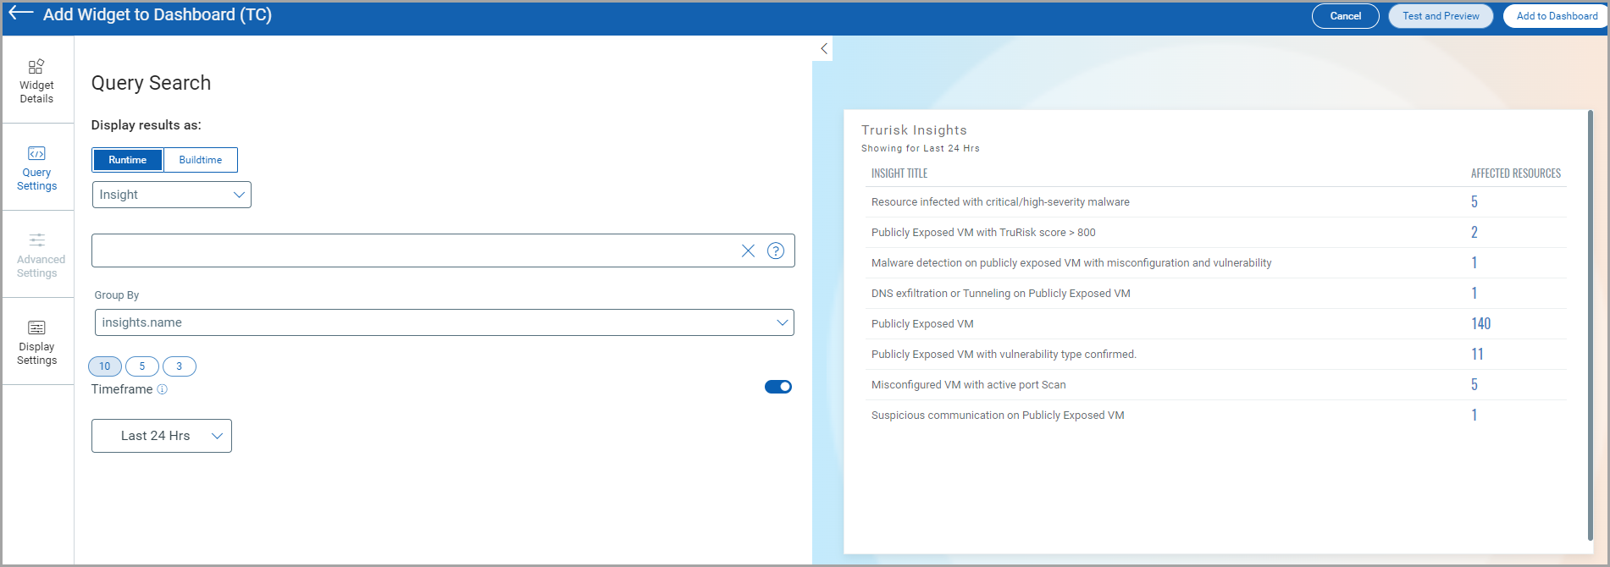Collapse the settings panel chevron
Viewport: 1610px width, 567px height.
[824, 48]
